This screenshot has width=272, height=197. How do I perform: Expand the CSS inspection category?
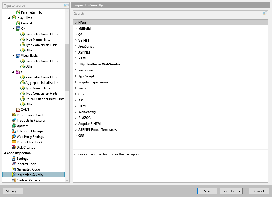[76, 135]
